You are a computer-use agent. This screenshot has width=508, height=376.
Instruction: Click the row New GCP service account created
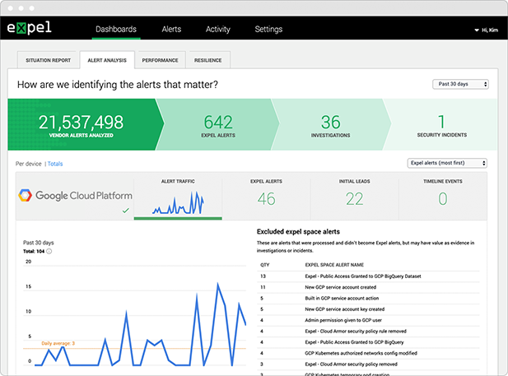(x=368, y=287)
